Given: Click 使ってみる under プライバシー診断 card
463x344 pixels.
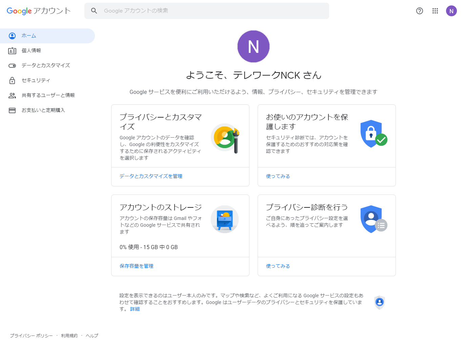Looking at the screenshot, I should click(278, 266).
